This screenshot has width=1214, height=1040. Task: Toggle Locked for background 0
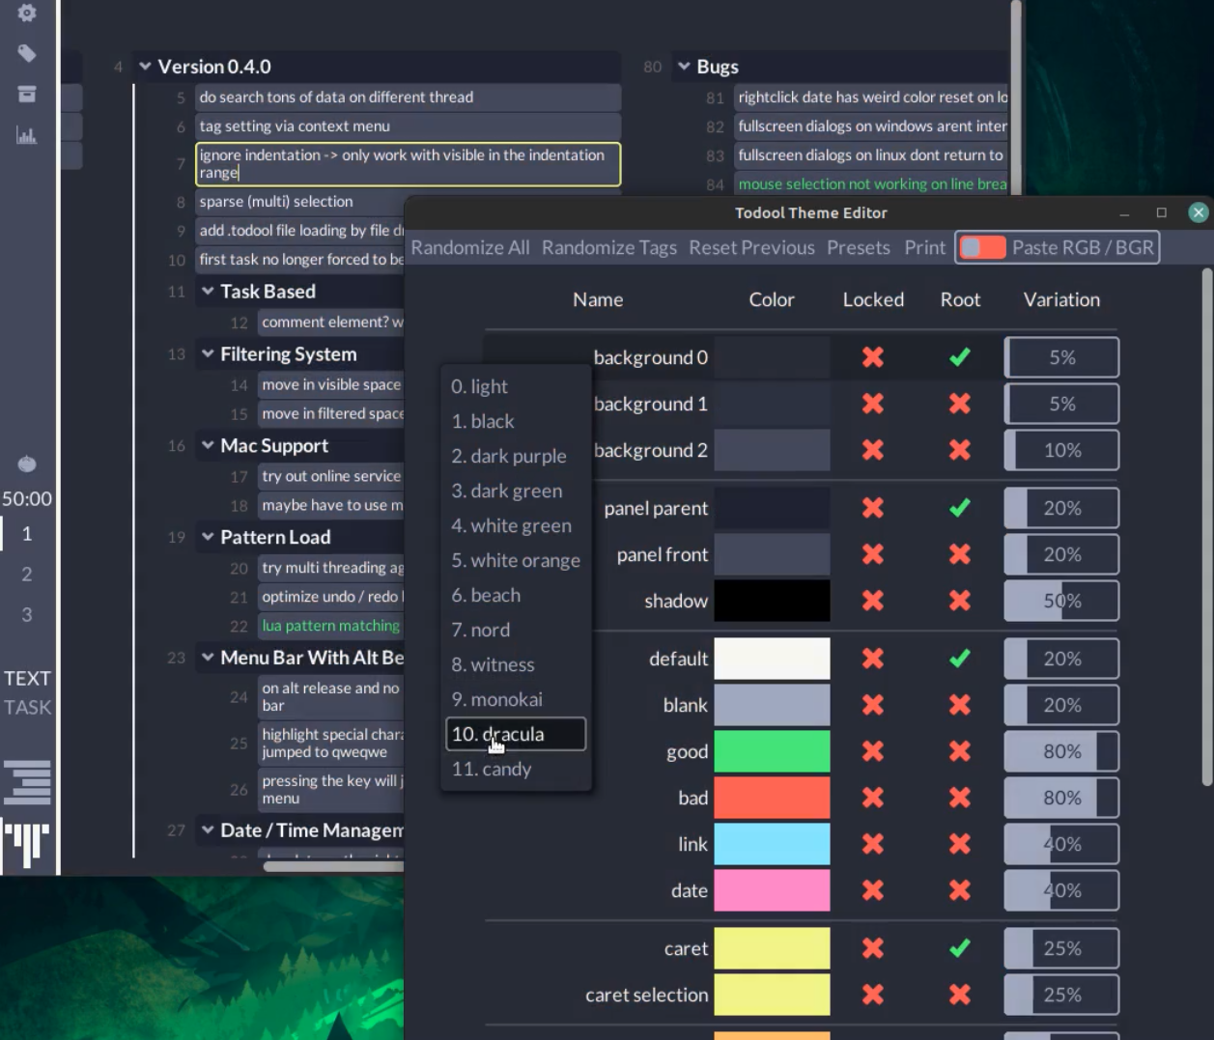point(873,357)
